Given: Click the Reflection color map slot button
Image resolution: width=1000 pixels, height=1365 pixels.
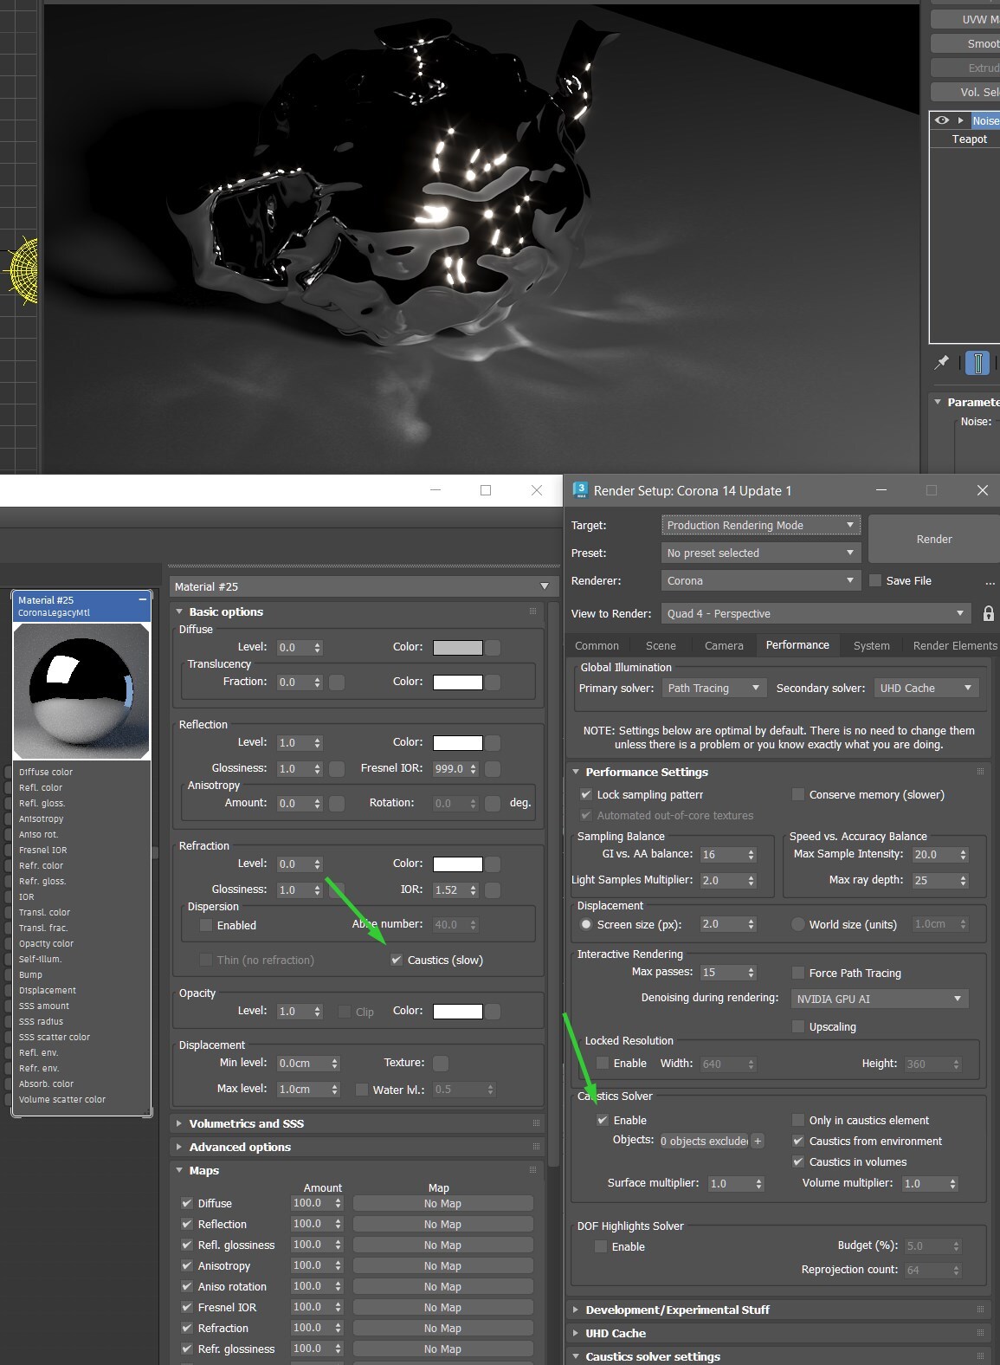Looking at the screenshot, I should tap(492, 742).
